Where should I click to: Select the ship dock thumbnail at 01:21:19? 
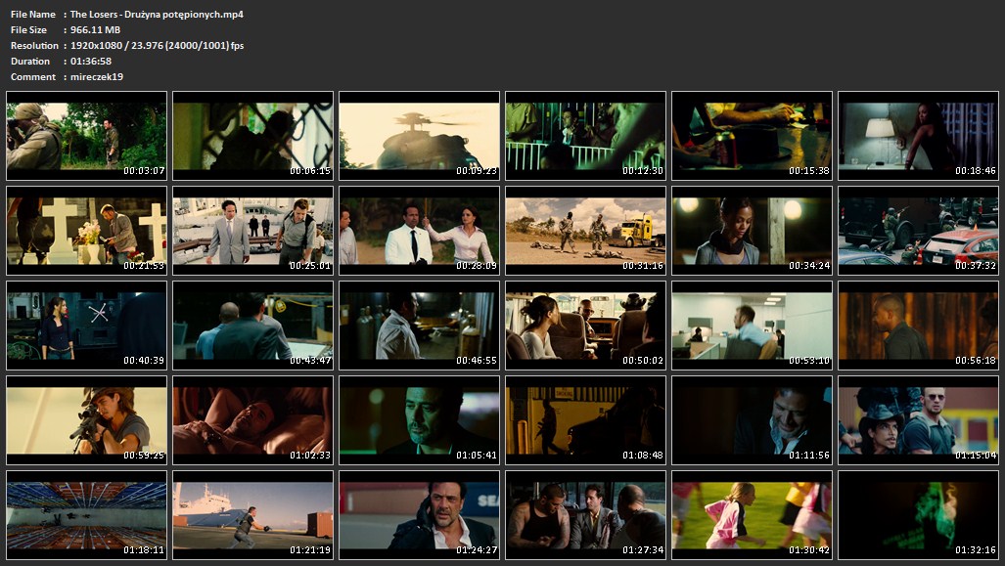pos(252,515)
